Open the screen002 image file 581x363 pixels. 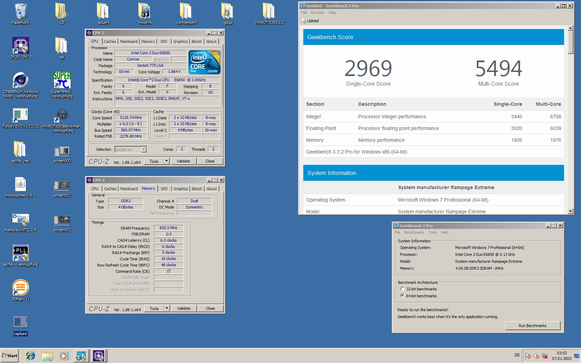pos(62,223)
